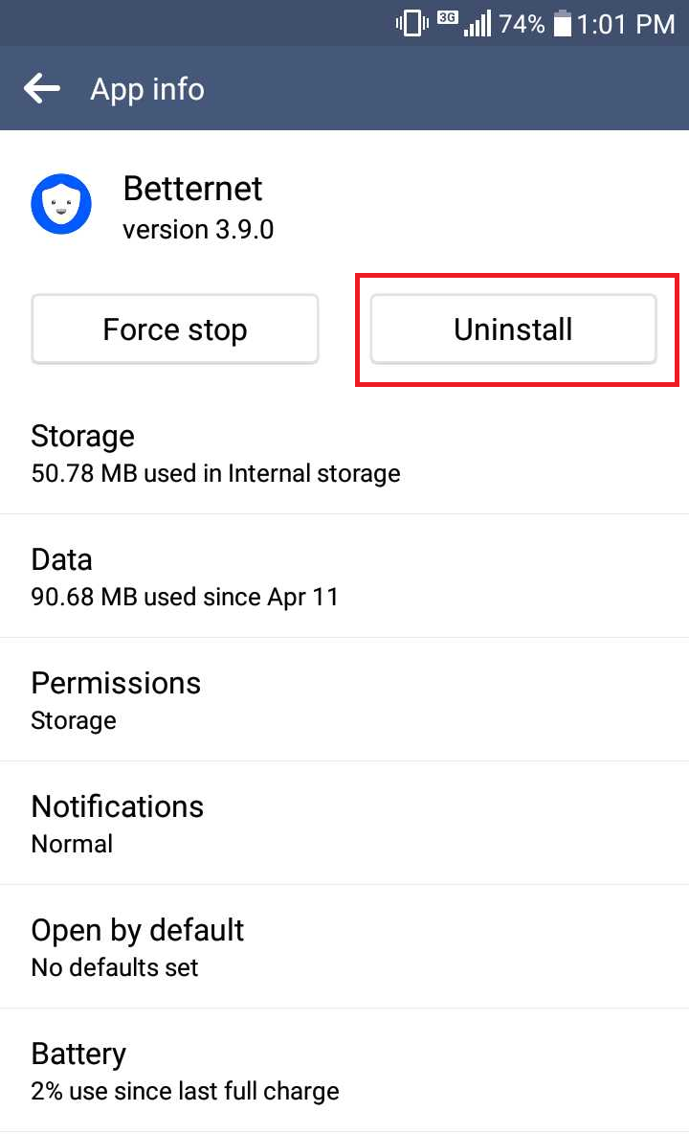Tap the battery icon in status bar

(563, 24)
